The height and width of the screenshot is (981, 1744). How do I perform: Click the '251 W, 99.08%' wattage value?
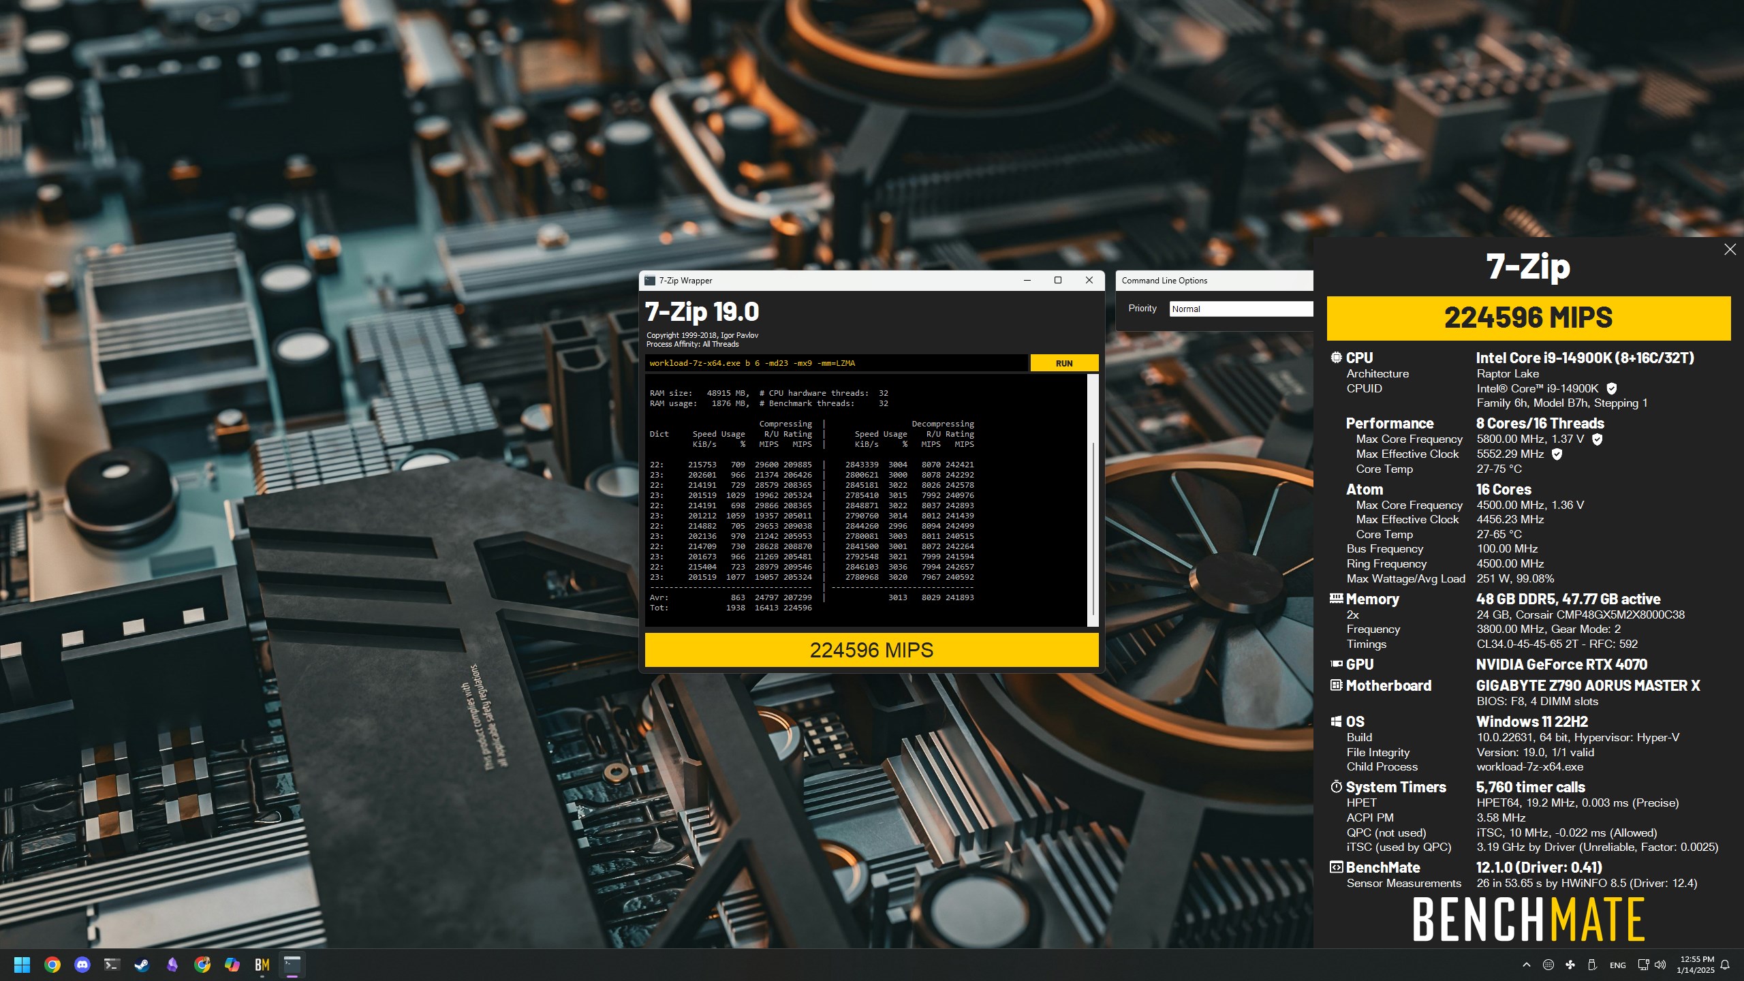click(1515, 578)
